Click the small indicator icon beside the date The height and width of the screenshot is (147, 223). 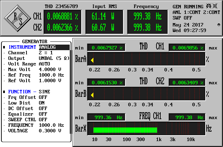click(219, 25)
